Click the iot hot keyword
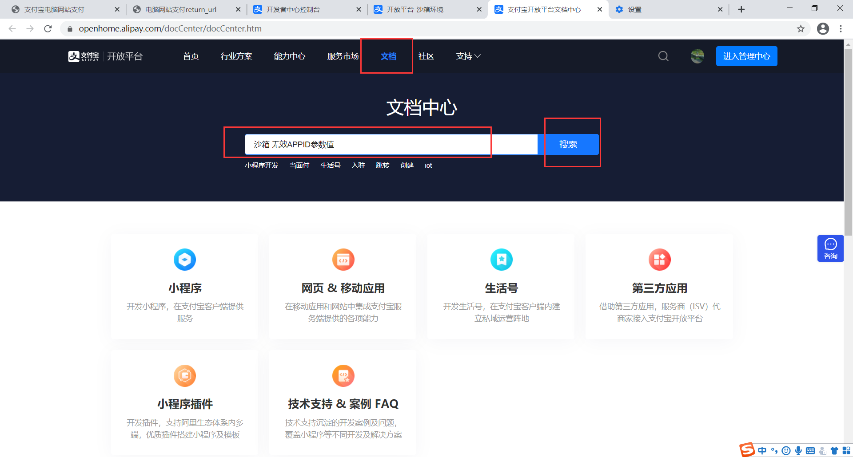This screenshot has height=457, width=853. click(x=428, y=165)
